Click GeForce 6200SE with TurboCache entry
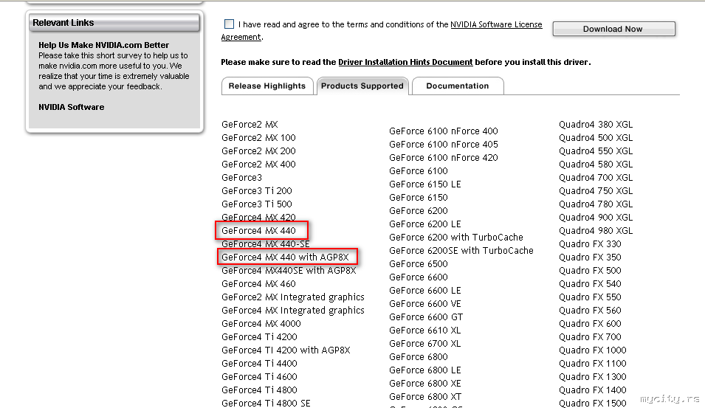 [x=461, y=250]
